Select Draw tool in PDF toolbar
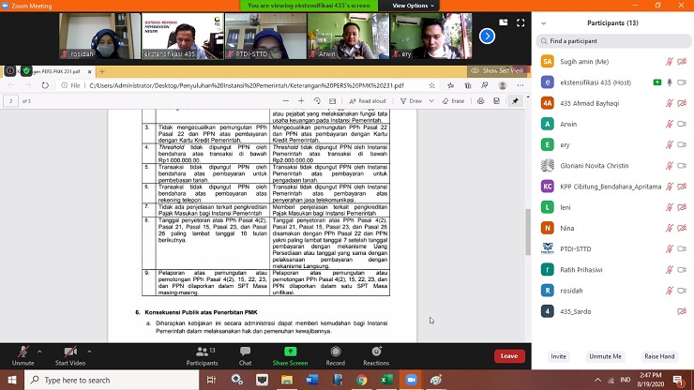Screen dimensions: 694x390 tap(416, 100)
